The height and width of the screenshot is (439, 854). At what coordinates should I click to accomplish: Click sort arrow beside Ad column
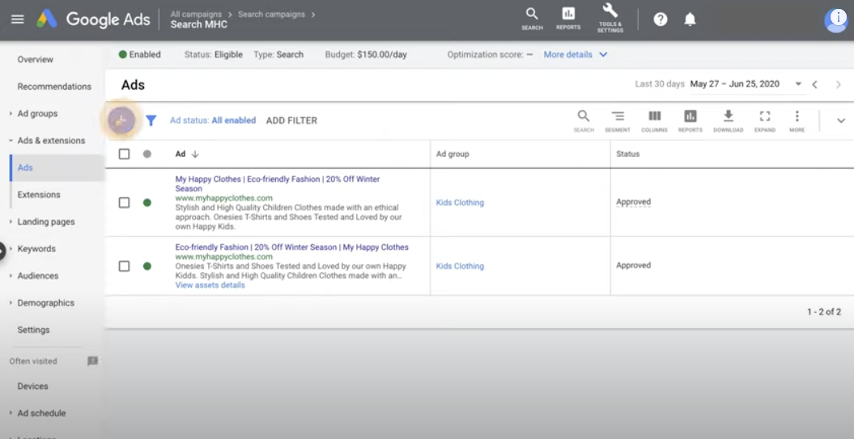click(195, 154)
